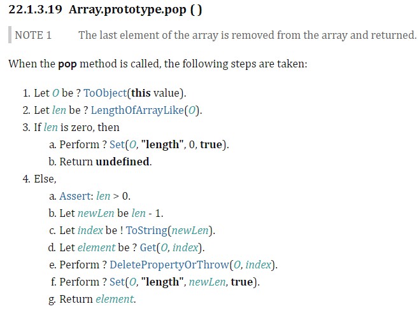Open the DeletePropertyOrThrow link
The height and width of the screenshot is (311, 419).
(x=169, y=265)
